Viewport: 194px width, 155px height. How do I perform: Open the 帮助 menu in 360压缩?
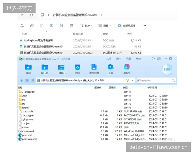[x=138, y=58]
